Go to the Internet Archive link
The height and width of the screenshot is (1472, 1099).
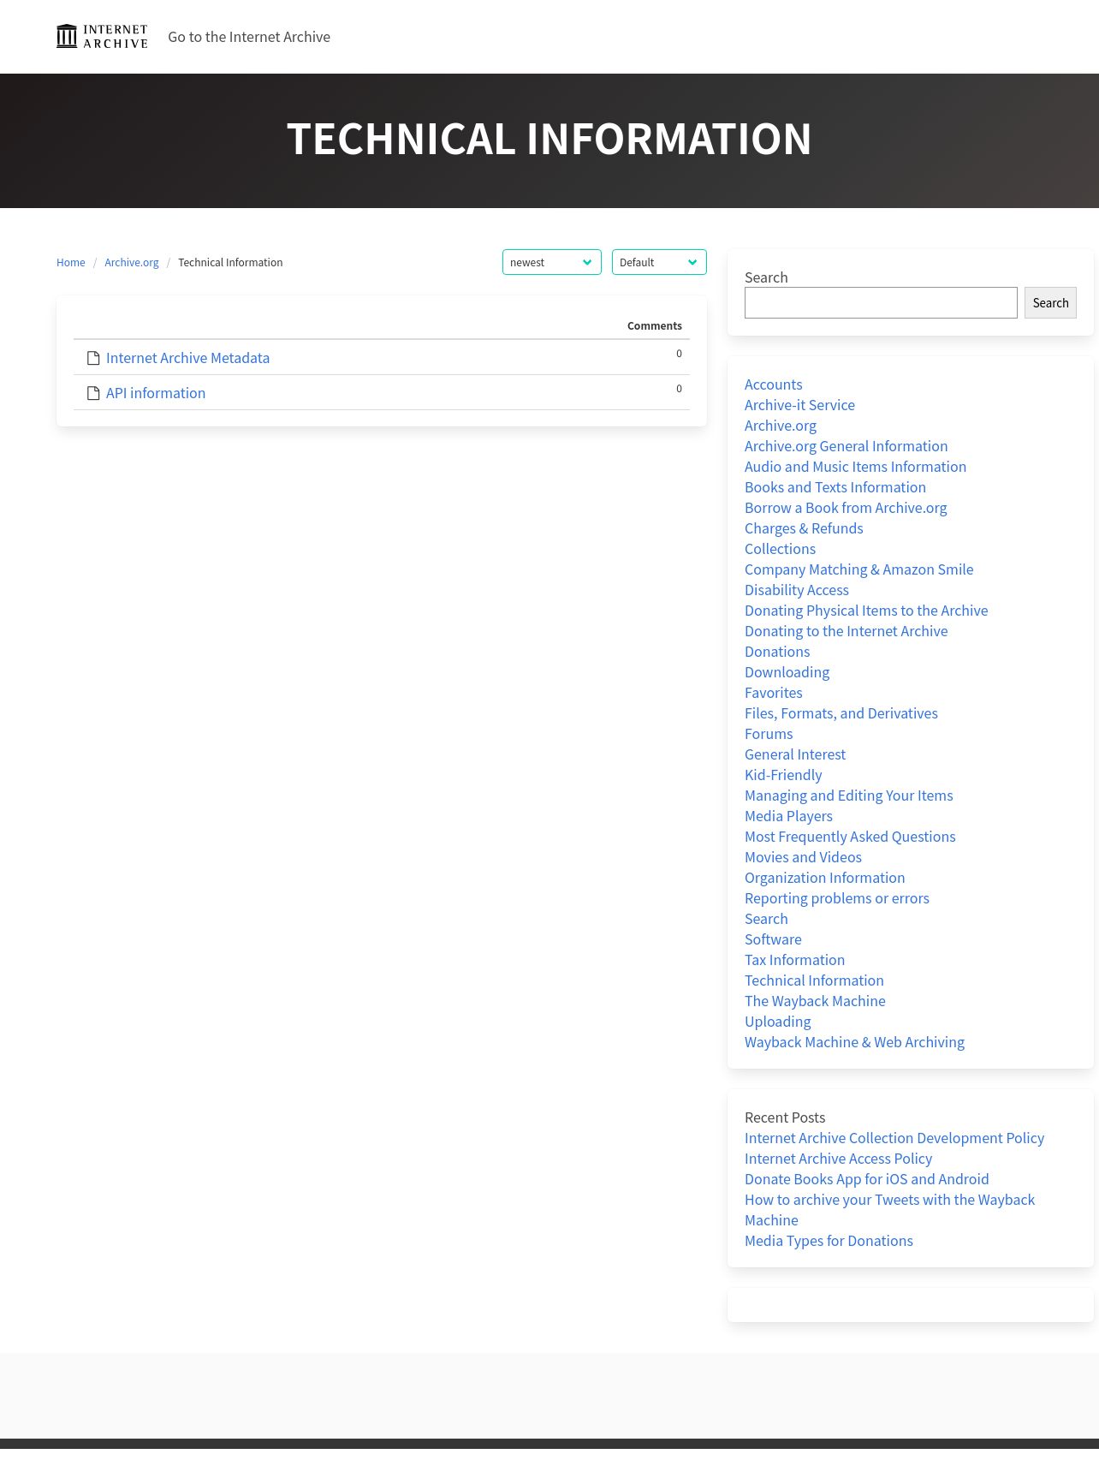click(x=249, y=37)
